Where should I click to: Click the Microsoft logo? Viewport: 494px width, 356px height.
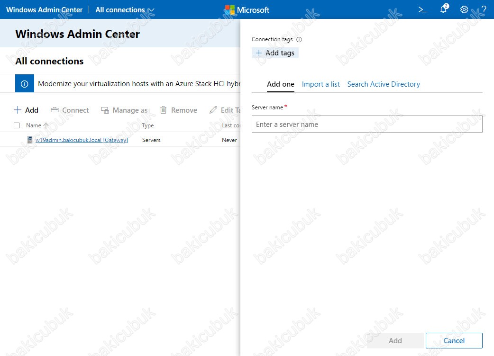point(247,10)
